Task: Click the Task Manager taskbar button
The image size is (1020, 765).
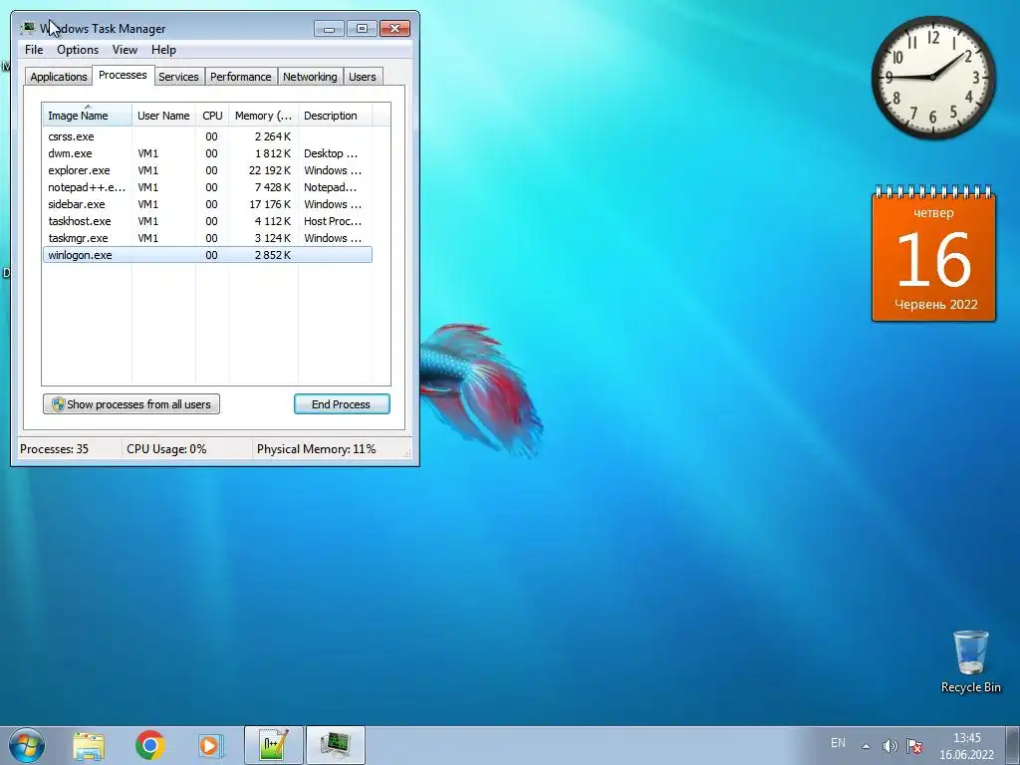Action: 336,745
